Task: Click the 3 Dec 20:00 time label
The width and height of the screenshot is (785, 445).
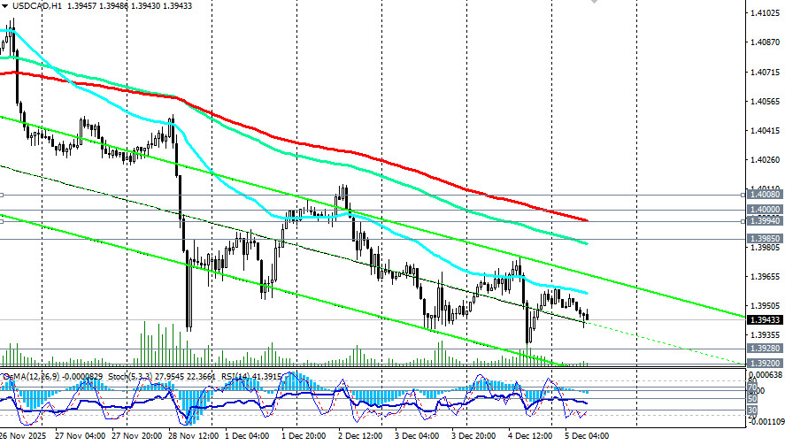Action: coord(474,436)
